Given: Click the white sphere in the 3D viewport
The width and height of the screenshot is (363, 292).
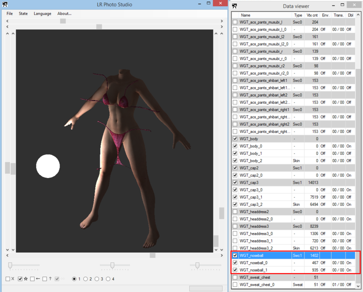Looking at the screenshot, I should (x=48, y=166).
